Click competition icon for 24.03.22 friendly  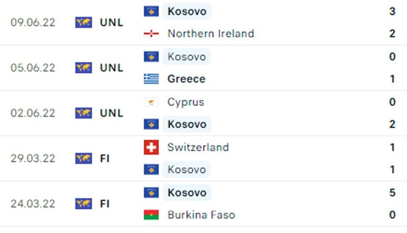pyautogui.click(x=83, y=204)
